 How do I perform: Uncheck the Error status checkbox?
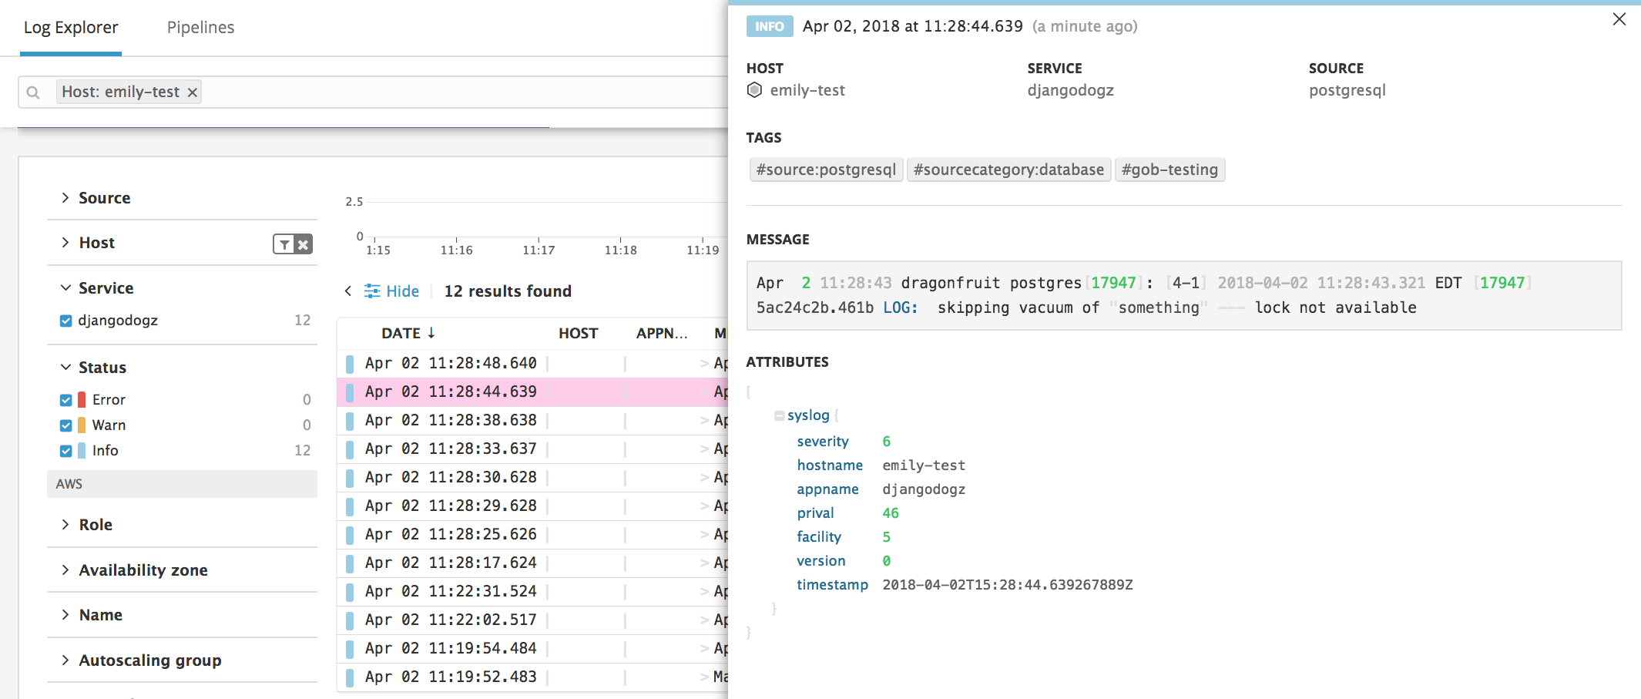coord(65,399)
